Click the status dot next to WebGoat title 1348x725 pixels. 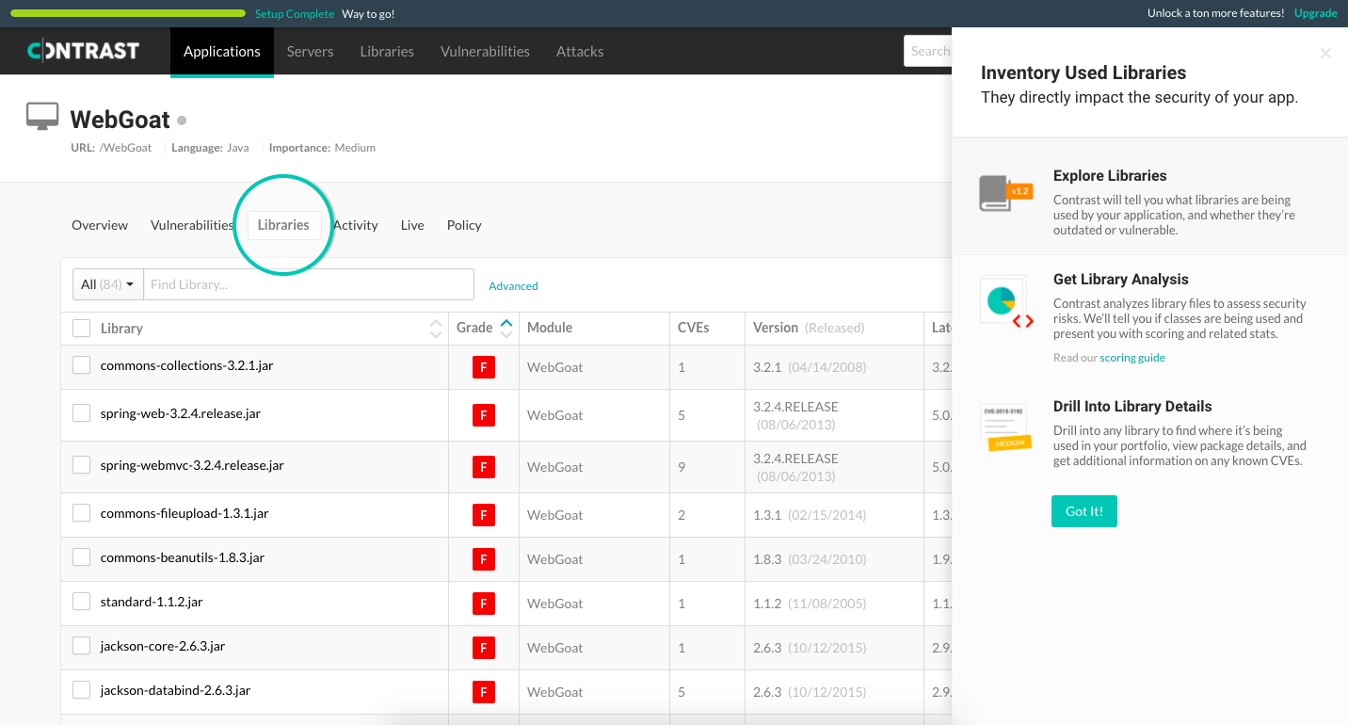(180, 121)
